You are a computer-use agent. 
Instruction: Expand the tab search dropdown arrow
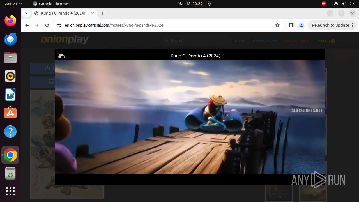click(x=26, y=13)
